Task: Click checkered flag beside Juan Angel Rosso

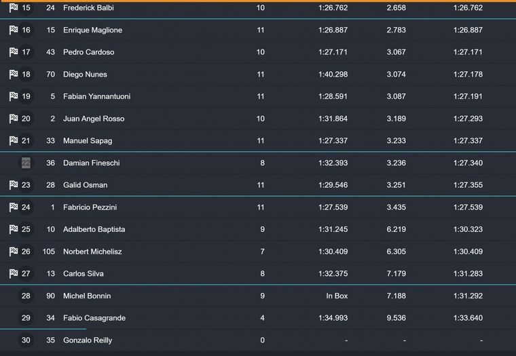Action: point(13,119)
